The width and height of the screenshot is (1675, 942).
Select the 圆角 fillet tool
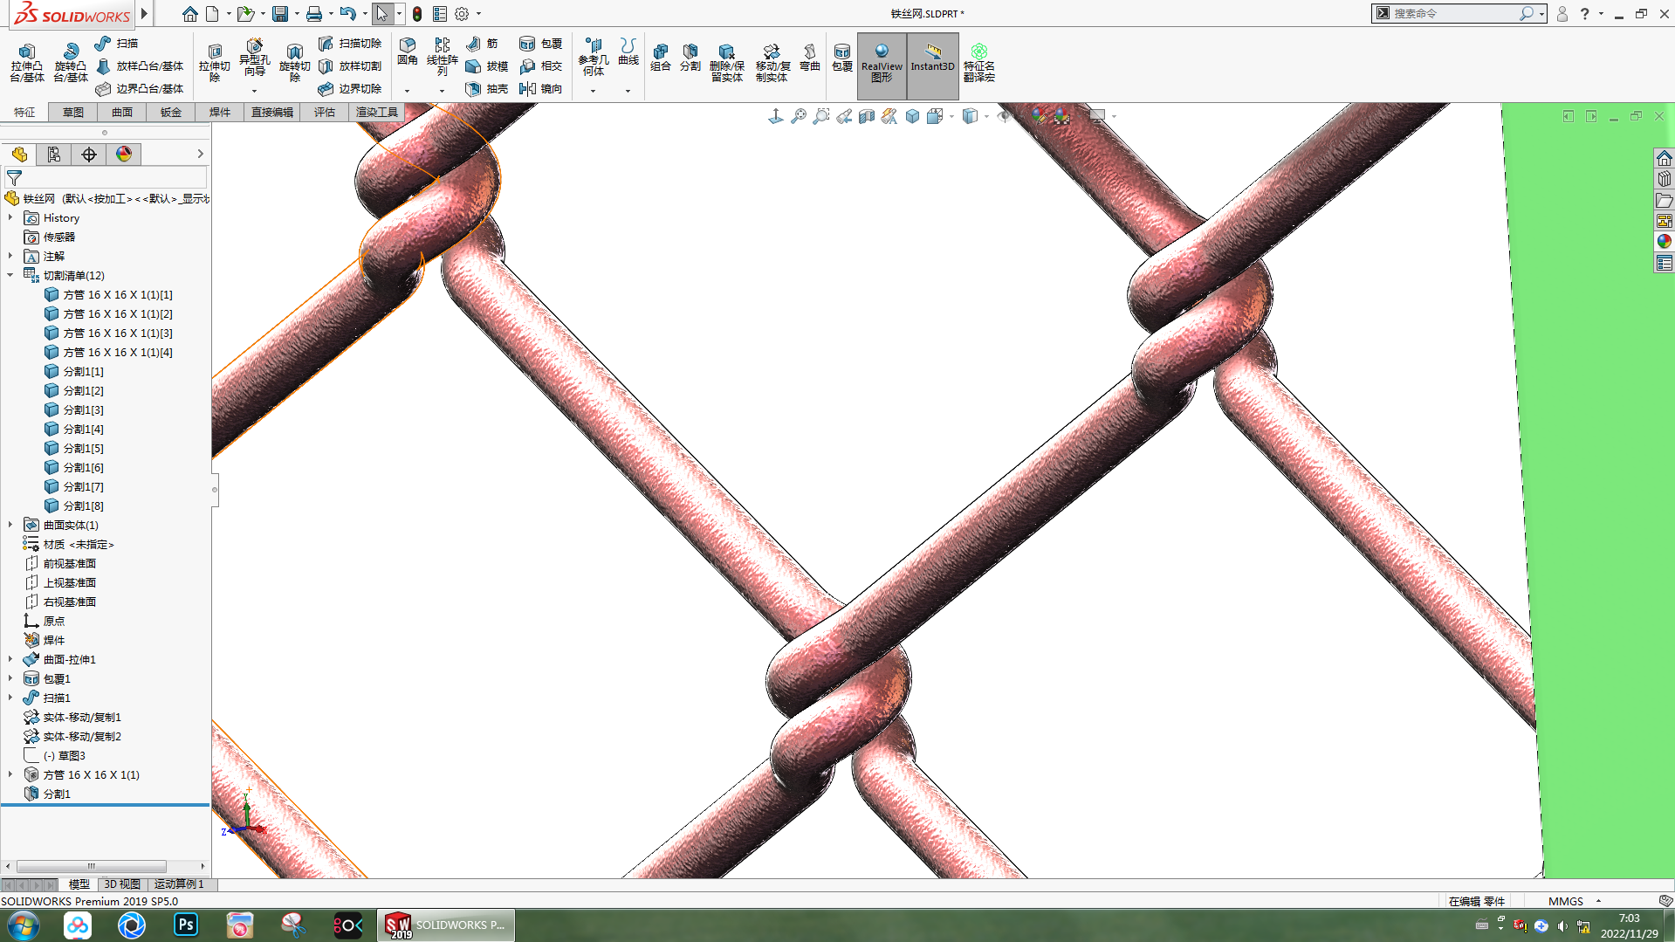pos(408,52)
